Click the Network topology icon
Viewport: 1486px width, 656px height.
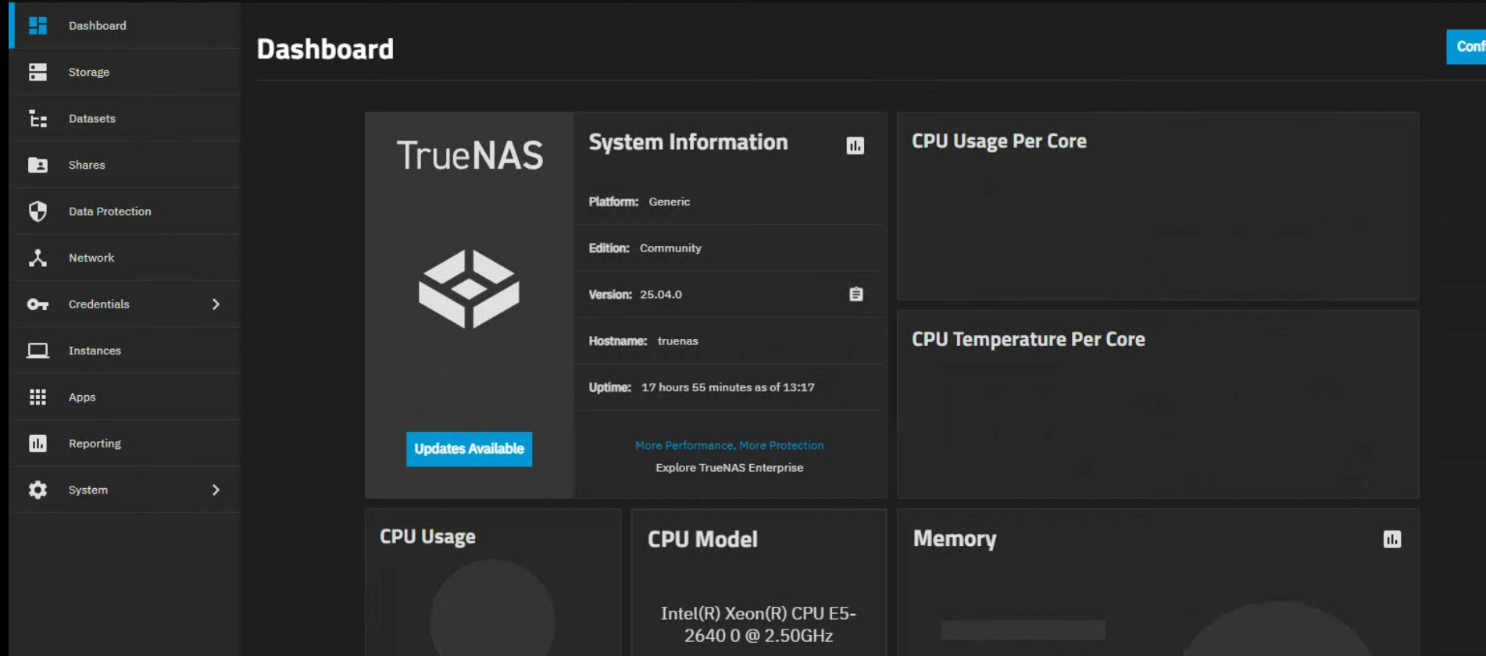(38, 258)
